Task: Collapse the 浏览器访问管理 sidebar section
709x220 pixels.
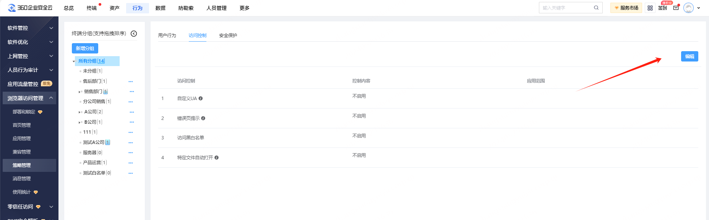Action: tap(51, 98)
